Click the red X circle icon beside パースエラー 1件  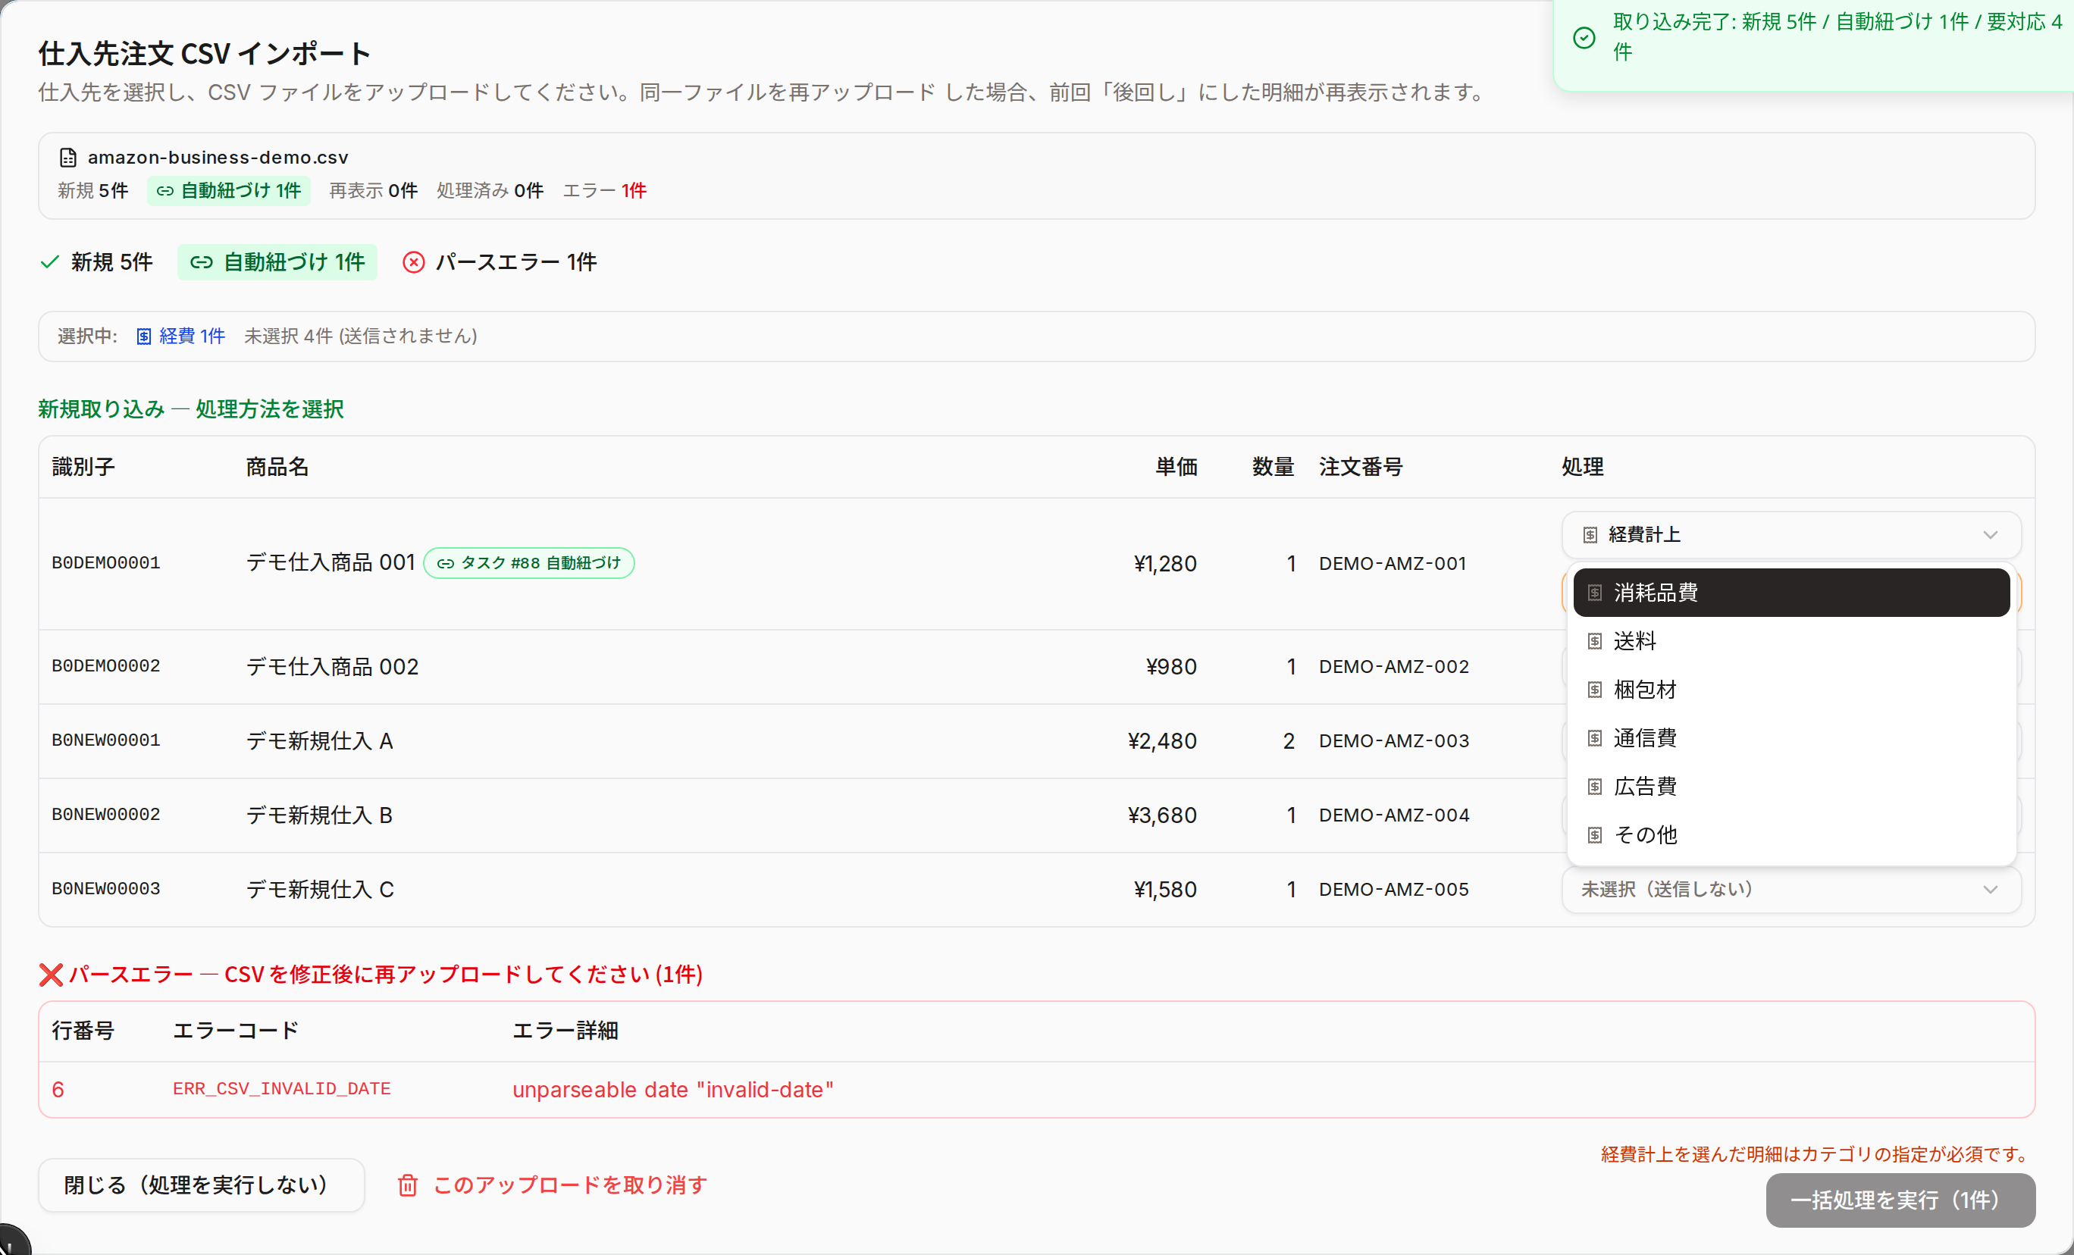click(x=413, y=261)
